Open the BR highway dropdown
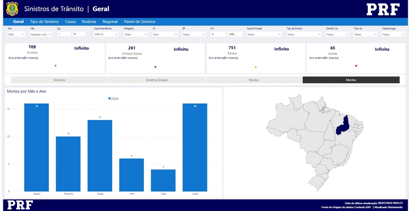 coord(194,34)
